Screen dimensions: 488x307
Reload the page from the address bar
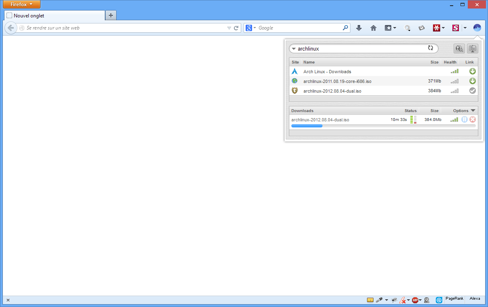(236, 28)
